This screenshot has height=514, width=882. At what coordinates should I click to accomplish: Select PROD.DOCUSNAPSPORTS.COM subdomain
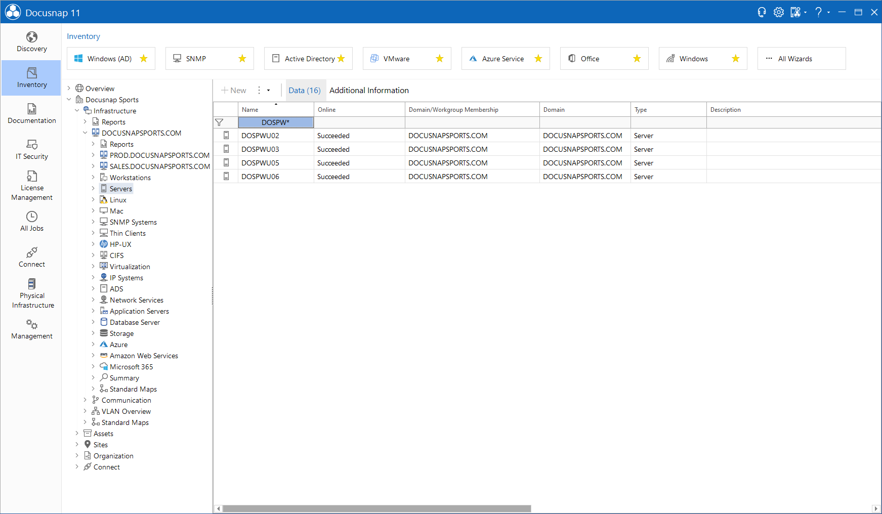coord(159,155)
